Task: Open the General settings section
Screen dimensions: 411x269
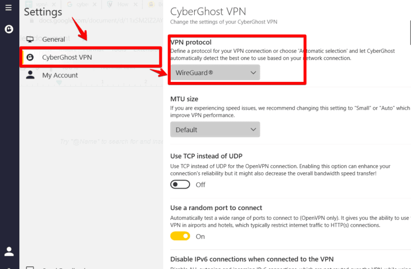Action: tap(54, 40)
